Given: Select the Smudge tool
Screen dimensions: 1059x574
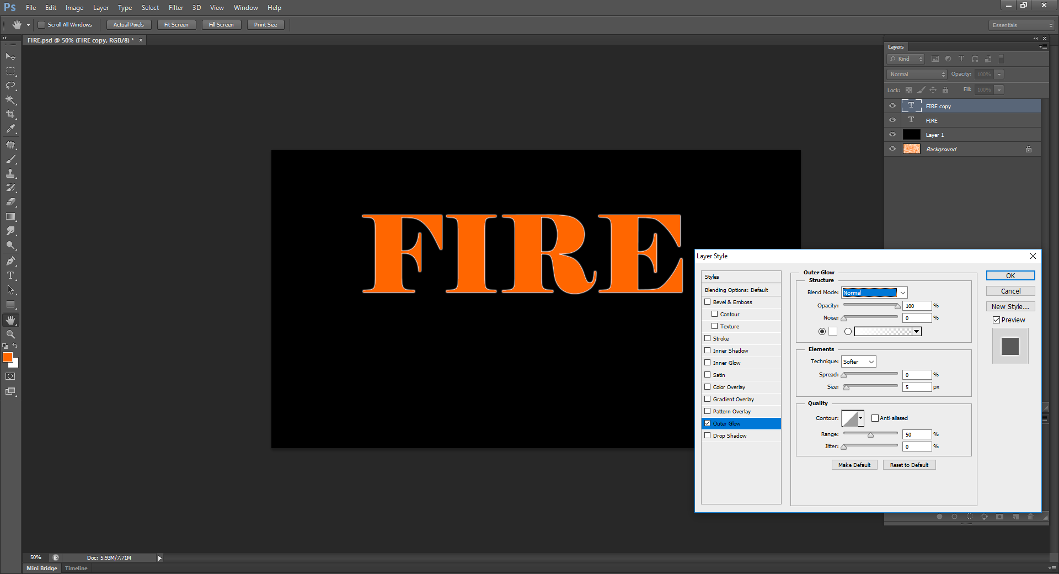Looking at the screenshot, I should click(x=10, y=231).
